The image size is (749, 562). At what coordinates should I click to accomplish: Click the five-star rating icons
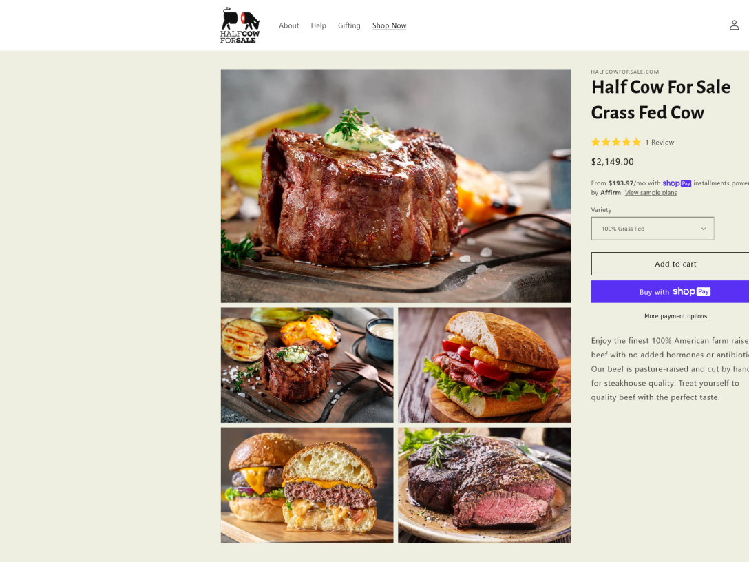(615, 142)
